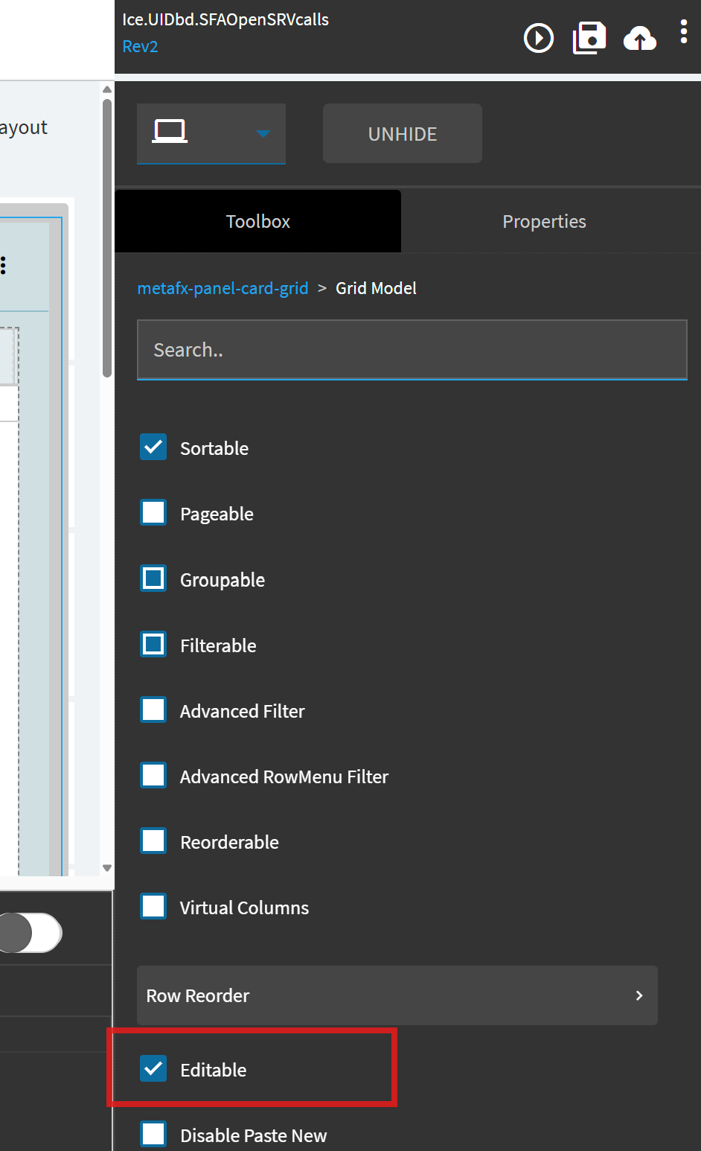701x1151 pixels.
Task: Switch to the Toolbox tab
Action: tap(257, 222)
